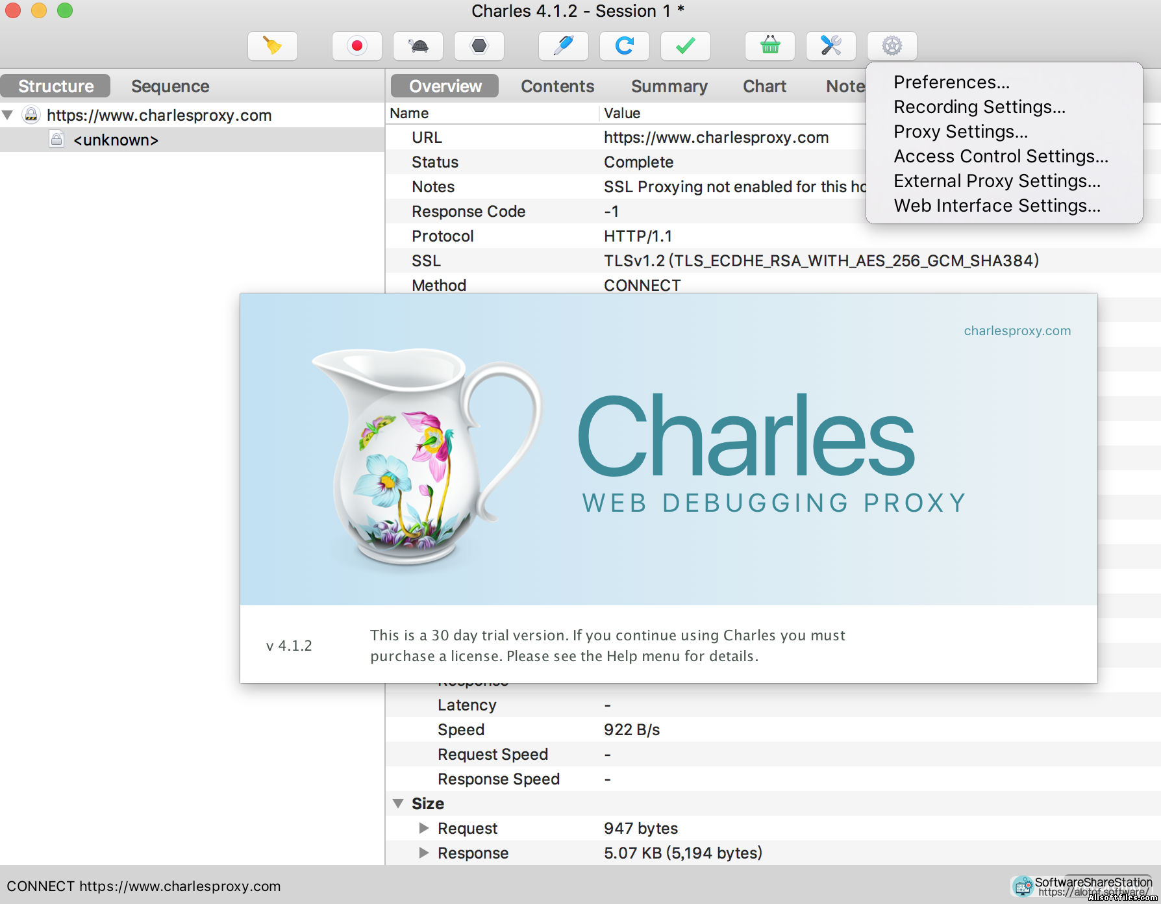This screenshot has width=1161, height=904.
Task: Toggle throttling with the turtle icon
Action: point(418,46)
